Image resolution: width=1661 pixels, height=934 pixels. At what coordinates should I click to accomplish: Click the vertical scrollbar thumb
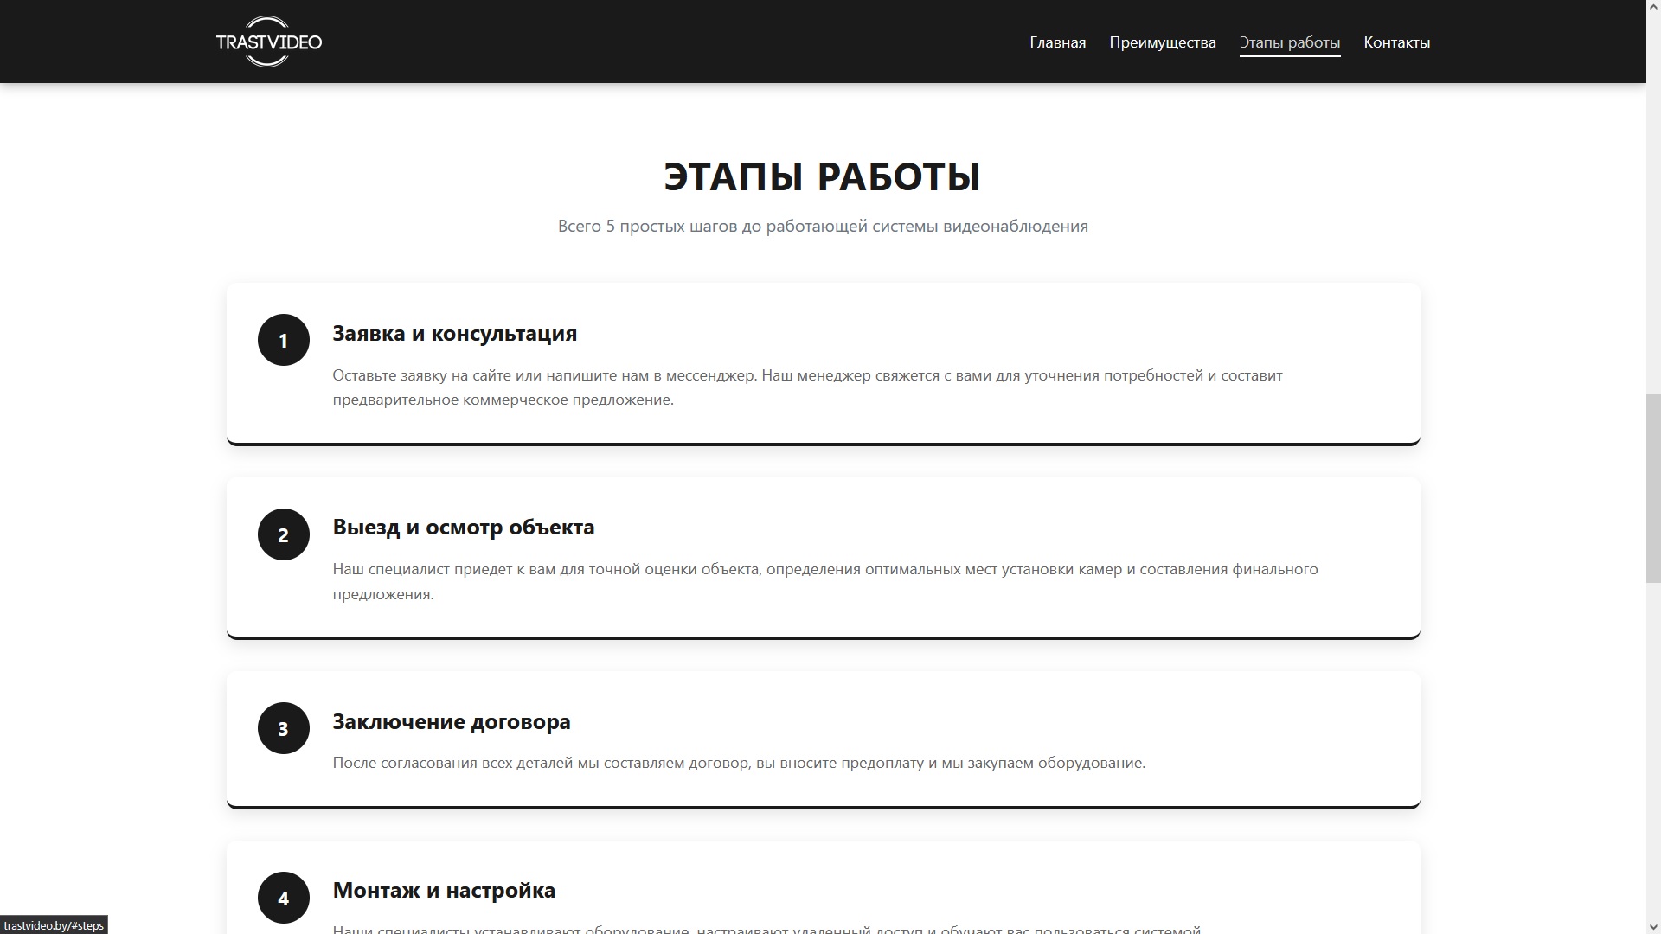[1652, 489]
